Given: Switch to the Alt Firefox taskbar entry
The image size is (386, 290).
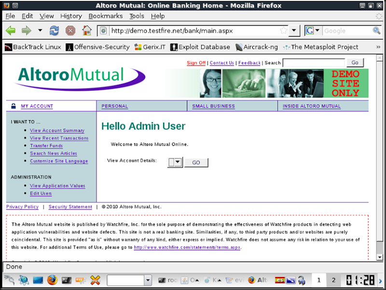Looking at the screenshot, I should pyautogui.click(x=258, y=280).
